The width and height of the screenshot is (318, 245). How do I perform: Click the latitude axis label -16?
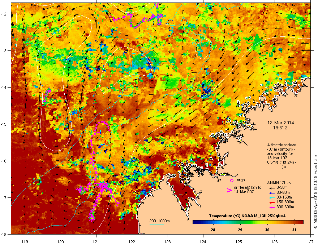(x=4, y=161)
